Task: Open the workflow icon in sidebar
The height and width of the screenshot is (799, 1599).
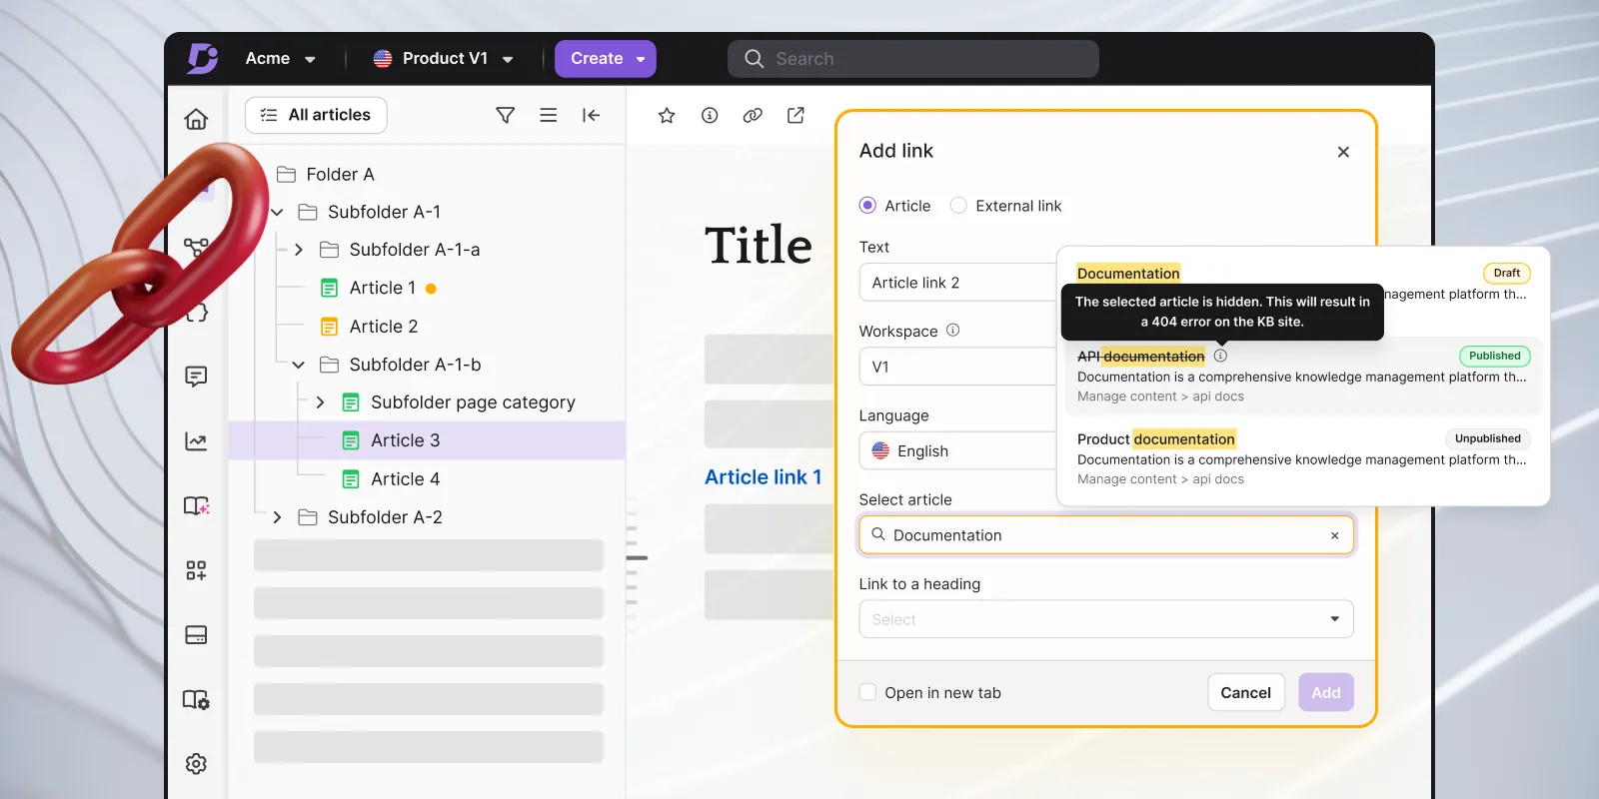Action: 196,247
